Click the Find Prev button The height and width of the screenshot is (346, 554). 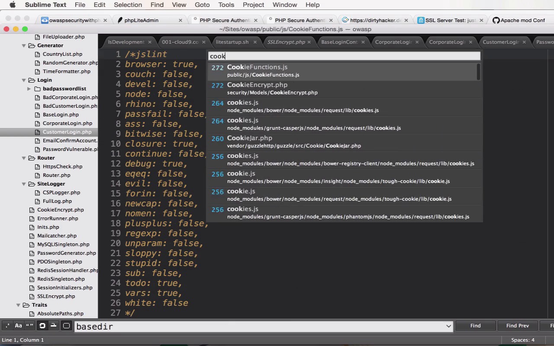click(x=518, y=326)
